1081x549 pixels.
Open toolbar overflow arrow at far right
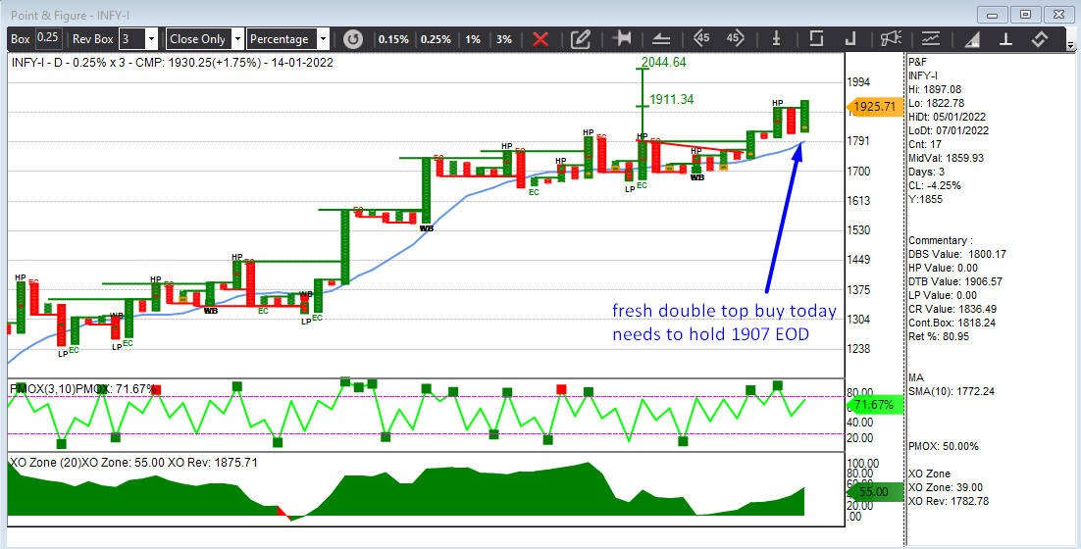tap(1070, 45)
